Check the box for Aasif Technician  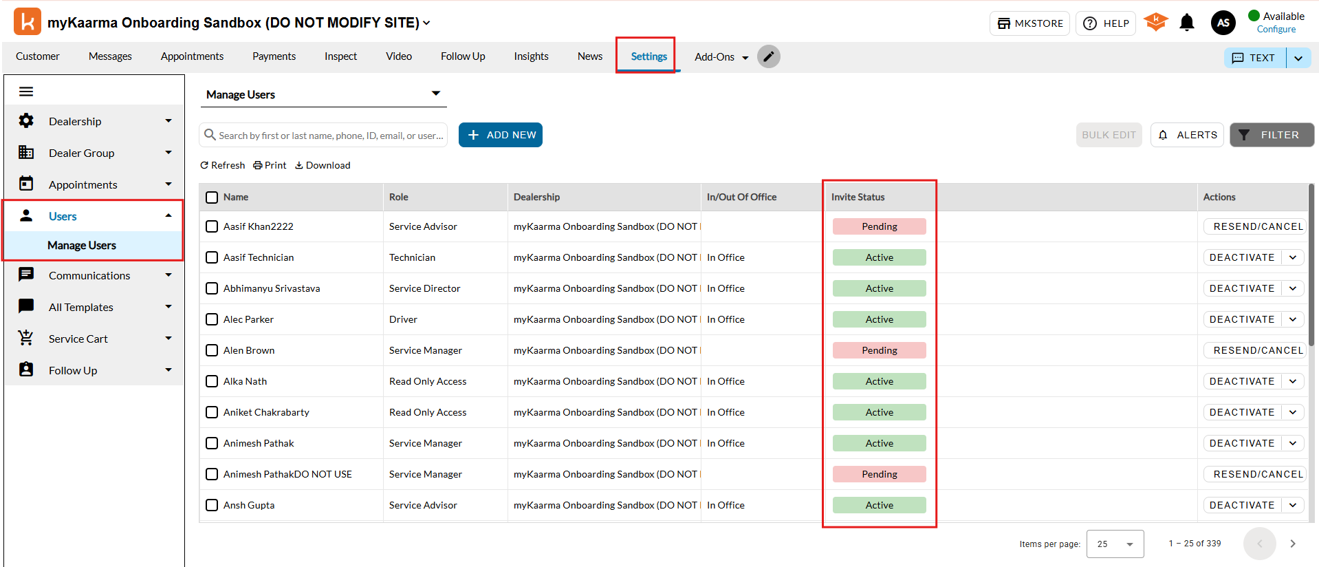(x=212, y=257)
